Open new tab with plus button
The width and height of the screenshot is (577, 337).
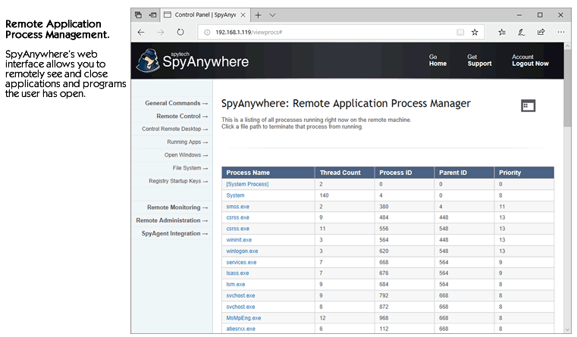(258, 14)
